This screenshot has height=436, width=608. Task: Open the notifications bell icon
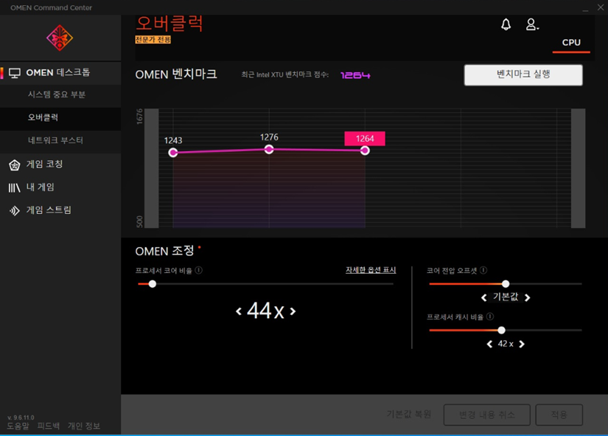point(506,24)
